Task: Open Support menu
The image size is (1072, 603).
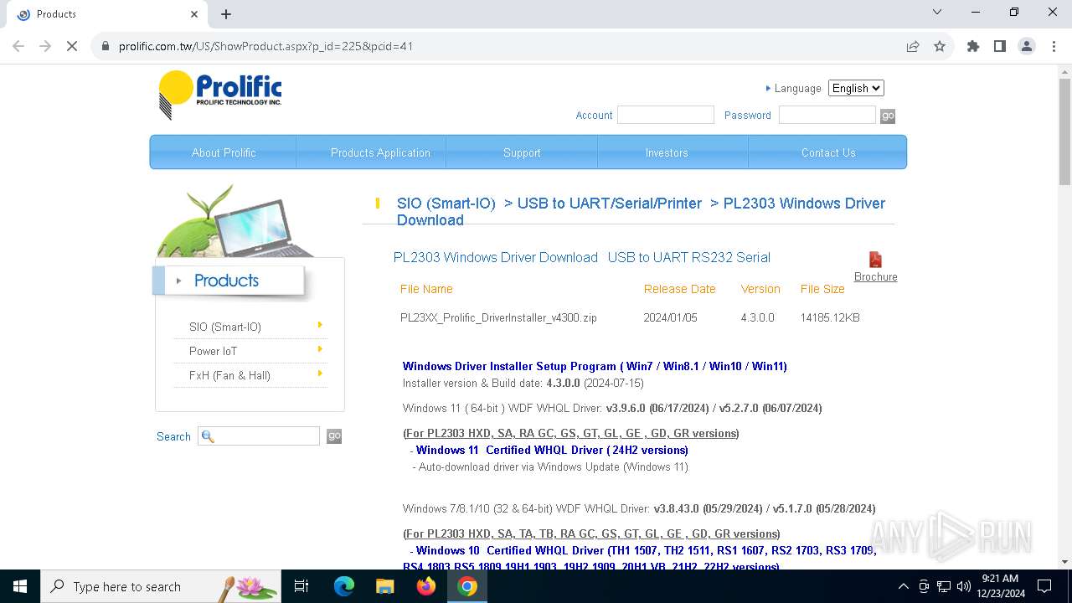Action: coord(522,152)
